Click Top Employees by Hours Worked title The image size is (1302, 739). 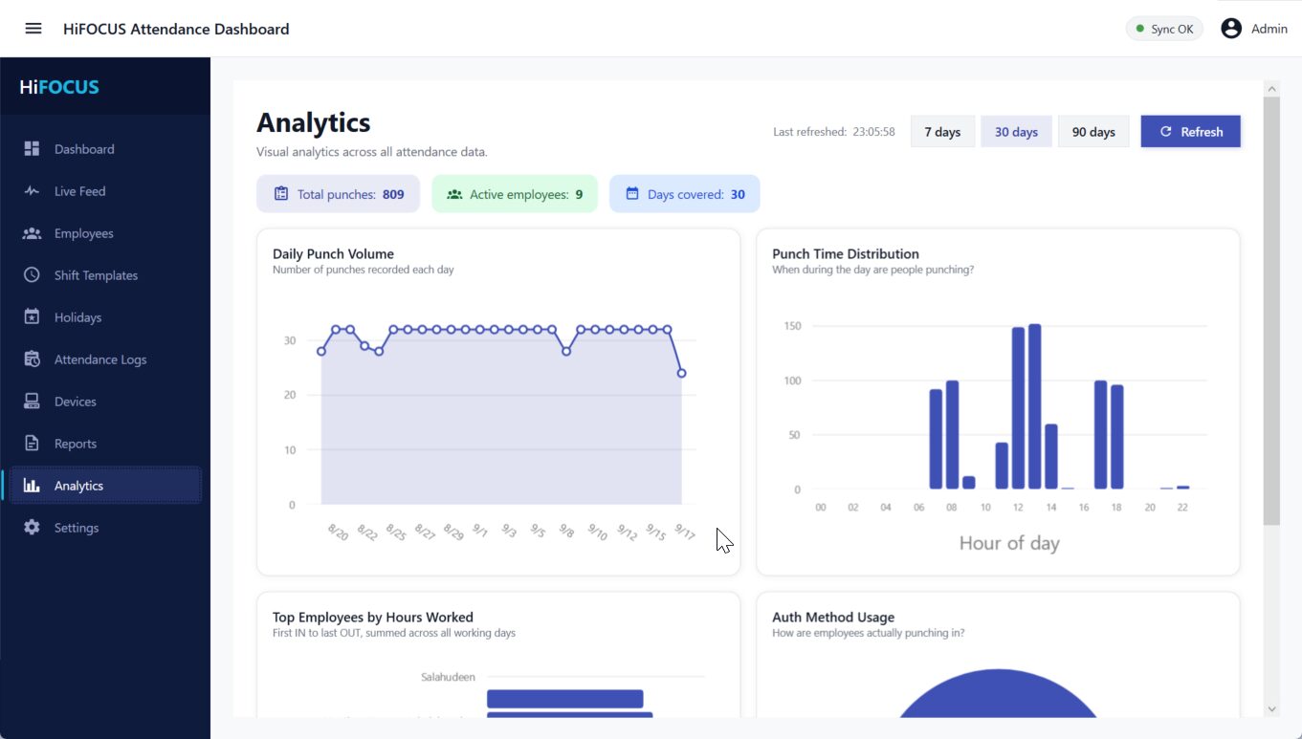[373, 617]
